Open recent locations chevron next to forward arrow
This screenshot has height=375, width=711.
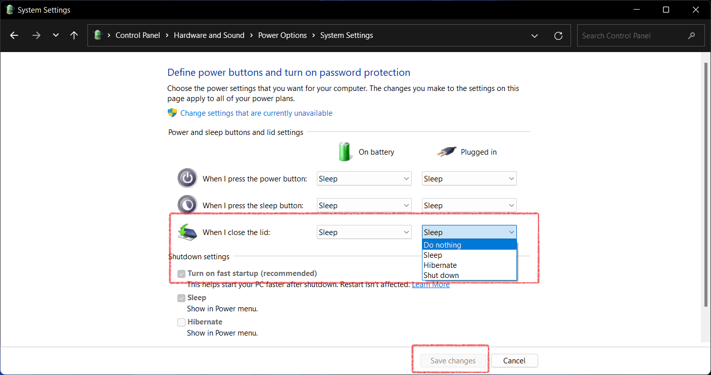[x=56, y=35]
